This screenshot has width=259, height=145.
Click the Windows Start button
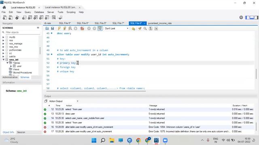[x=94, y=141]
